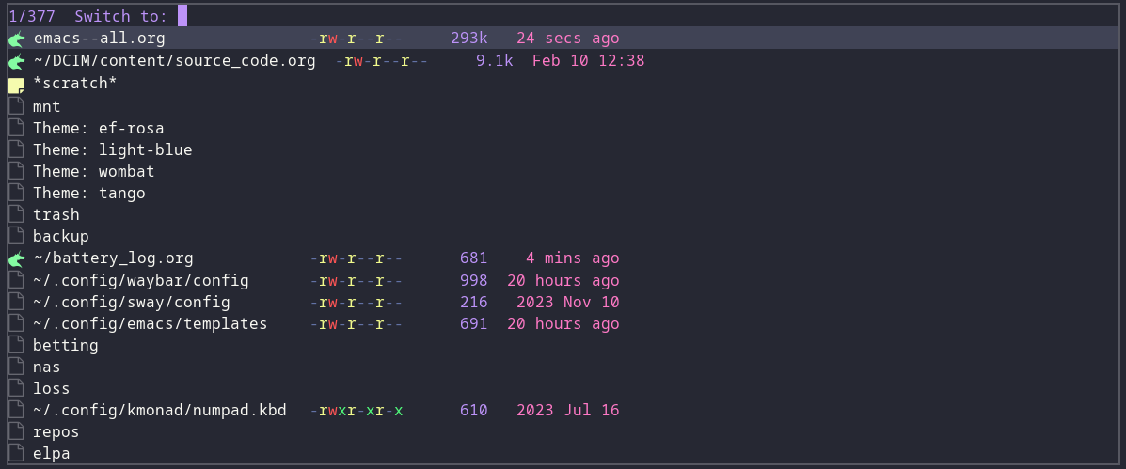Click the sticky note icon for *scratch*
Viewport: 1126px width, 469px height.
pos(16,85)
